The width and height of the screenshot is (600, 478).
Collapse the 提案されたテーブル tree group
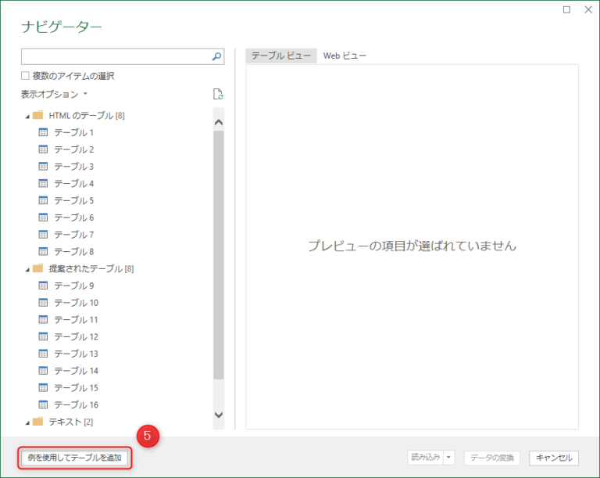coord(27,269)
